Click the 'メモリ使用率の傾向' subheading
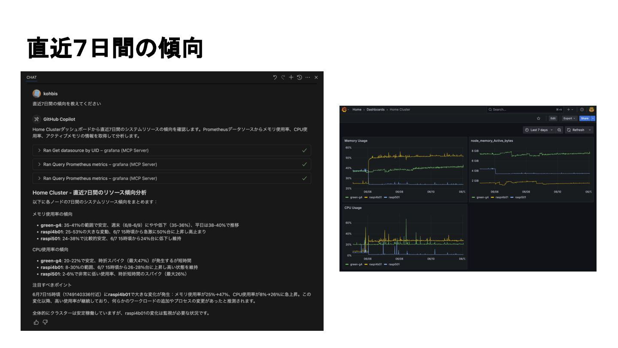 click(x=52, y=214)
